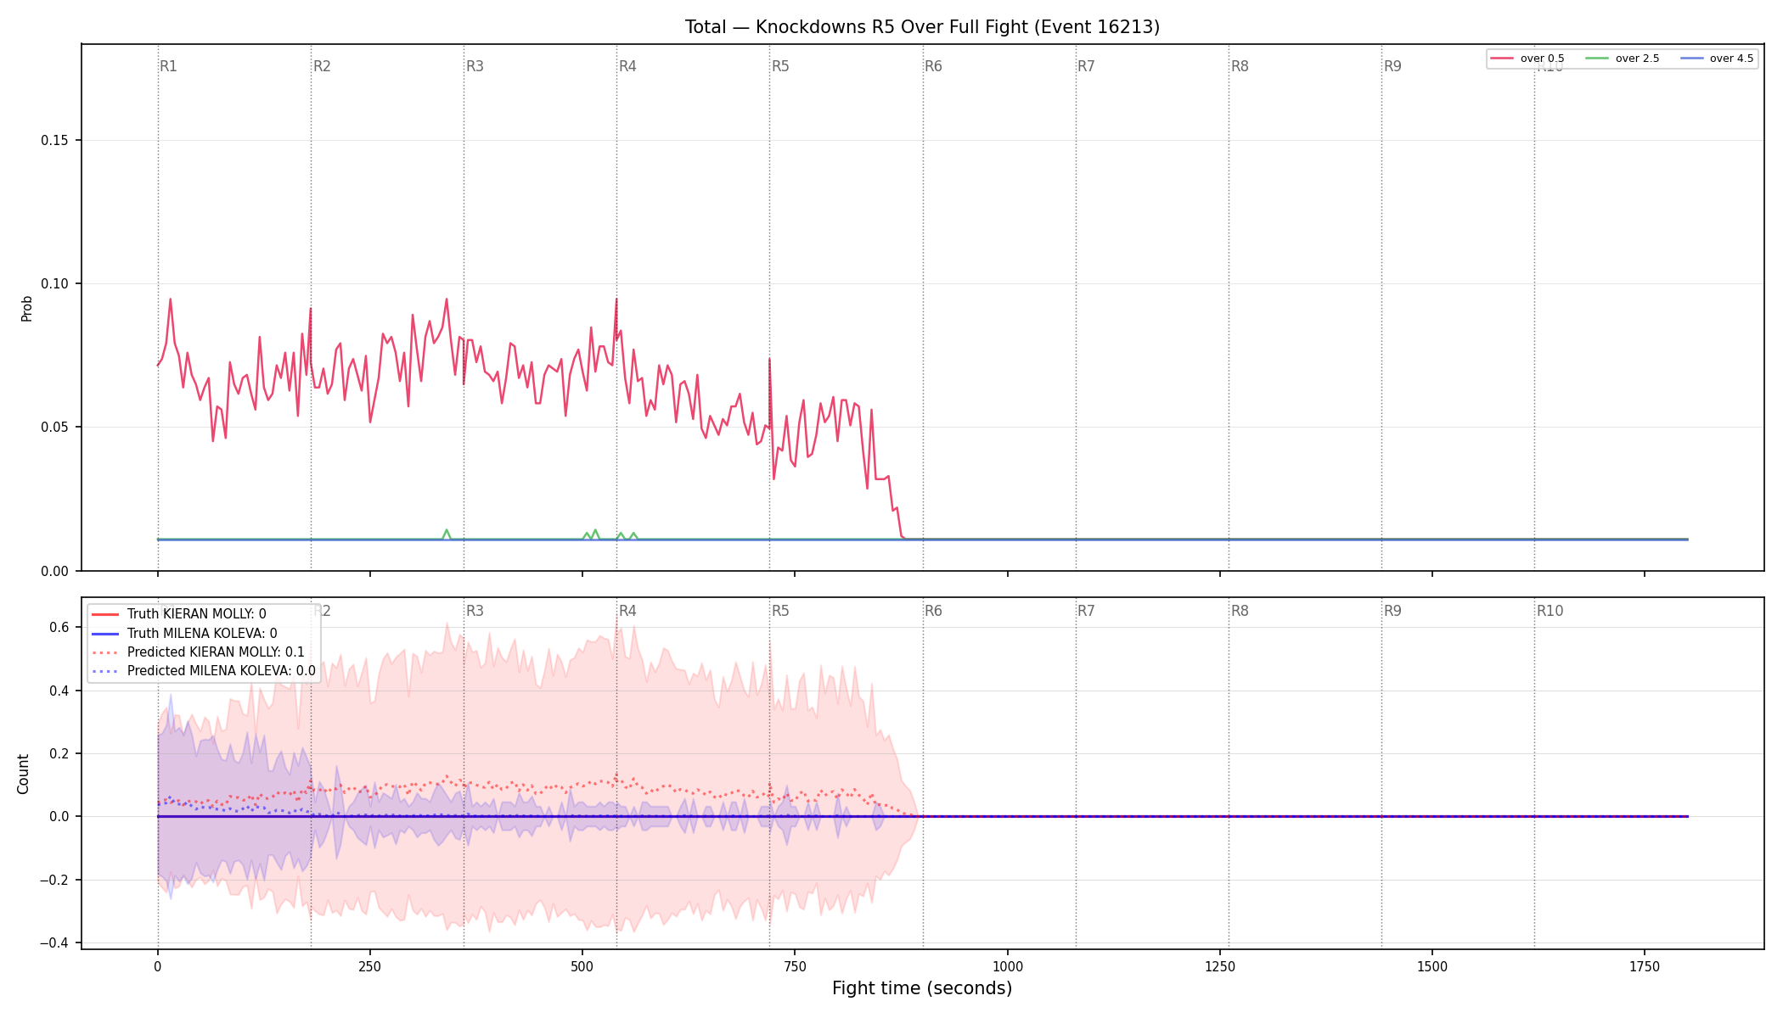
Task: Click the 0.4 tick on Count axis
Action: point(59,691)
